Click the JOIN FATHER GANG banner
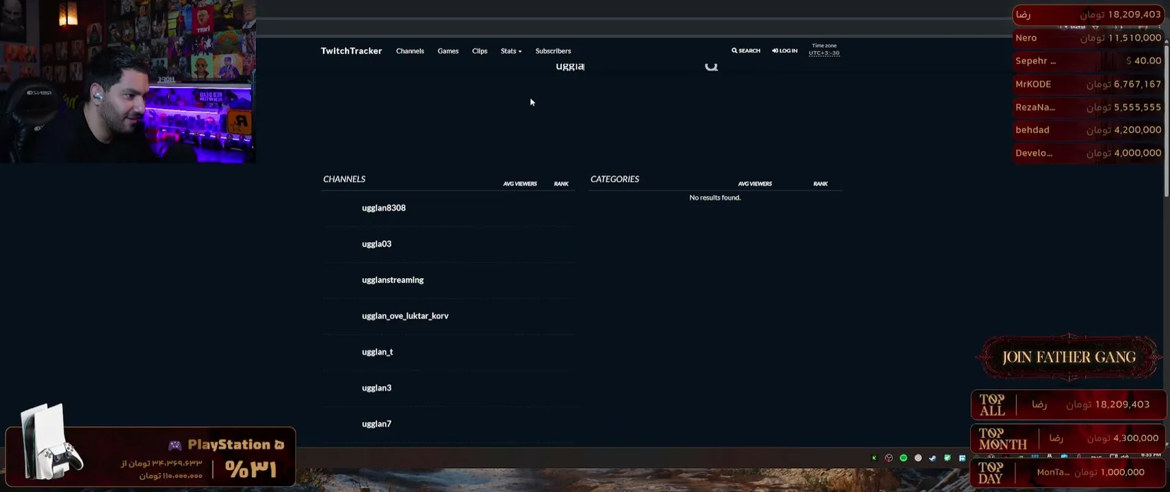1170x492 pixels. (x=1069, y=357)
